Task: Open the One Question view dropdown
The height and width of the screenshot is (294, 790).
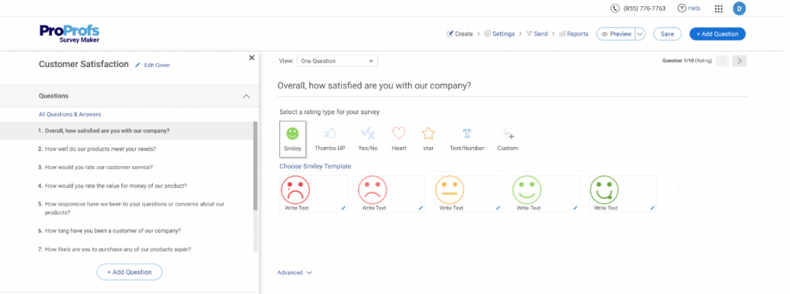Action: 337,61
